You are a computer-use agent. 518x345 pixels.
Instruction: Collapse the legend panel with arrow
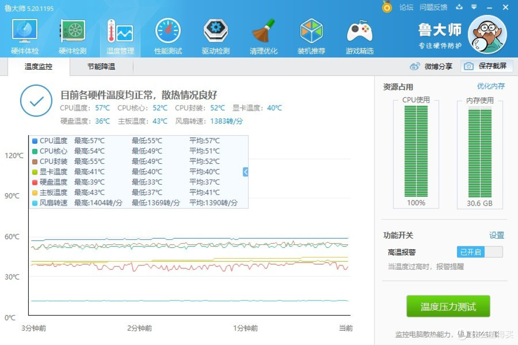point(246,172)
